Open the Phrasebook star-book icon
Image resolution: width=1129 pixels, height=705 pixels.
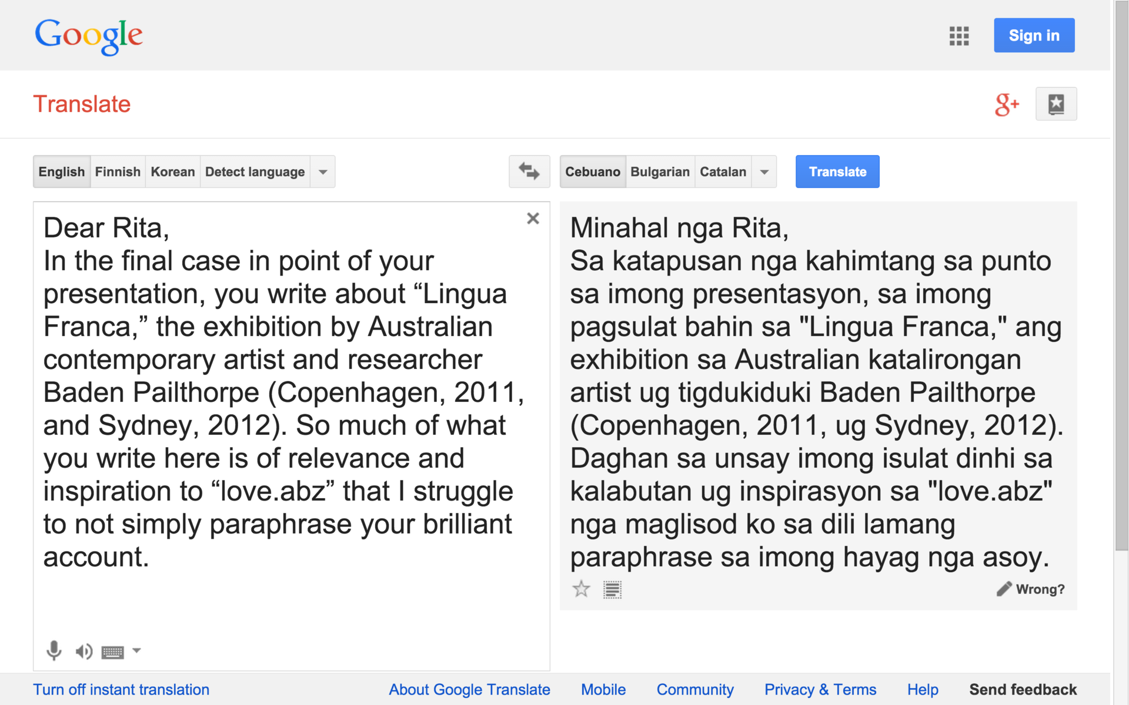coord(1055,105)
